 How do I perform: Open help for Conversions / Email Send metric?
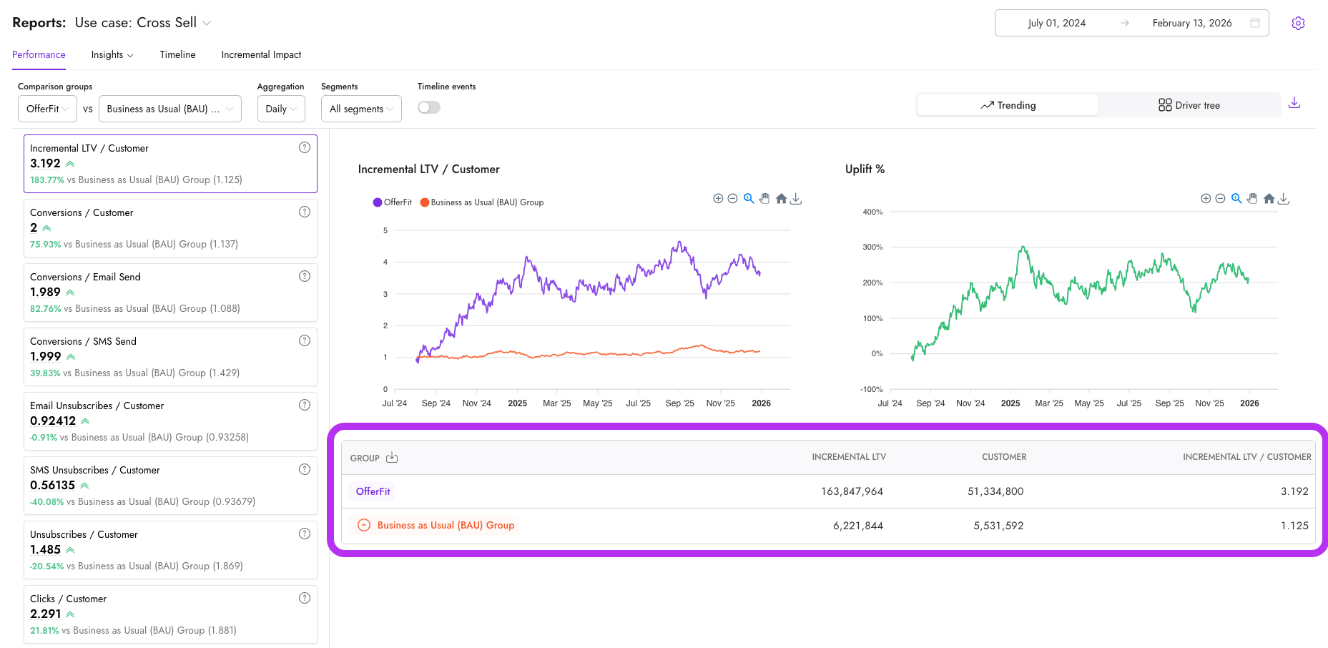pos(304,276)
